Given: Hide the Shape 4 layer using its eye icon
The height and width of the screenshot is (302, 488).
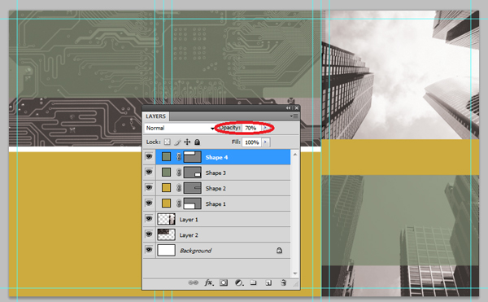Looking at the screenshot, I should coord(149,157).
